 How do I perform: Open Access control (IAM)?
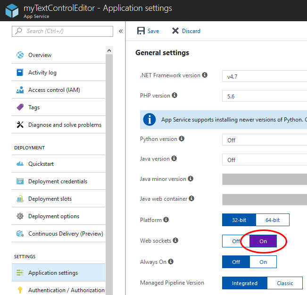point(58,90)
